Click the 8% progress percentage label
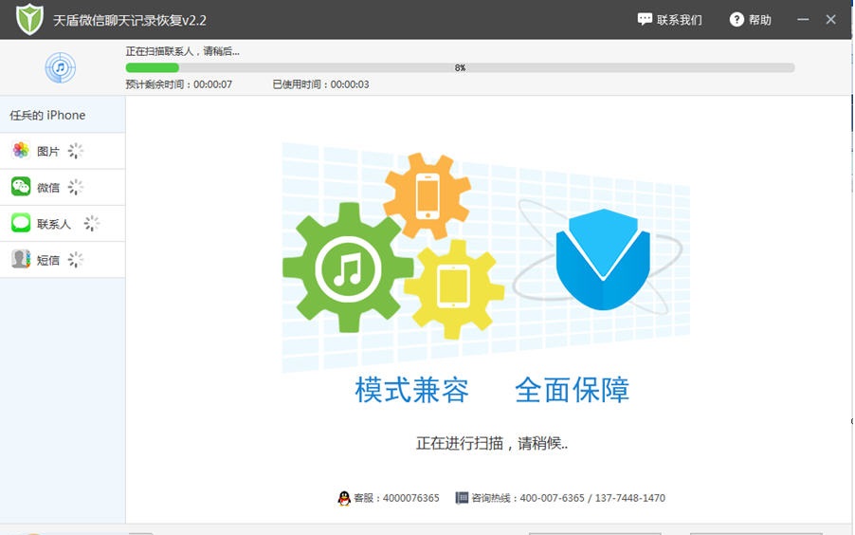 point(460,67)
